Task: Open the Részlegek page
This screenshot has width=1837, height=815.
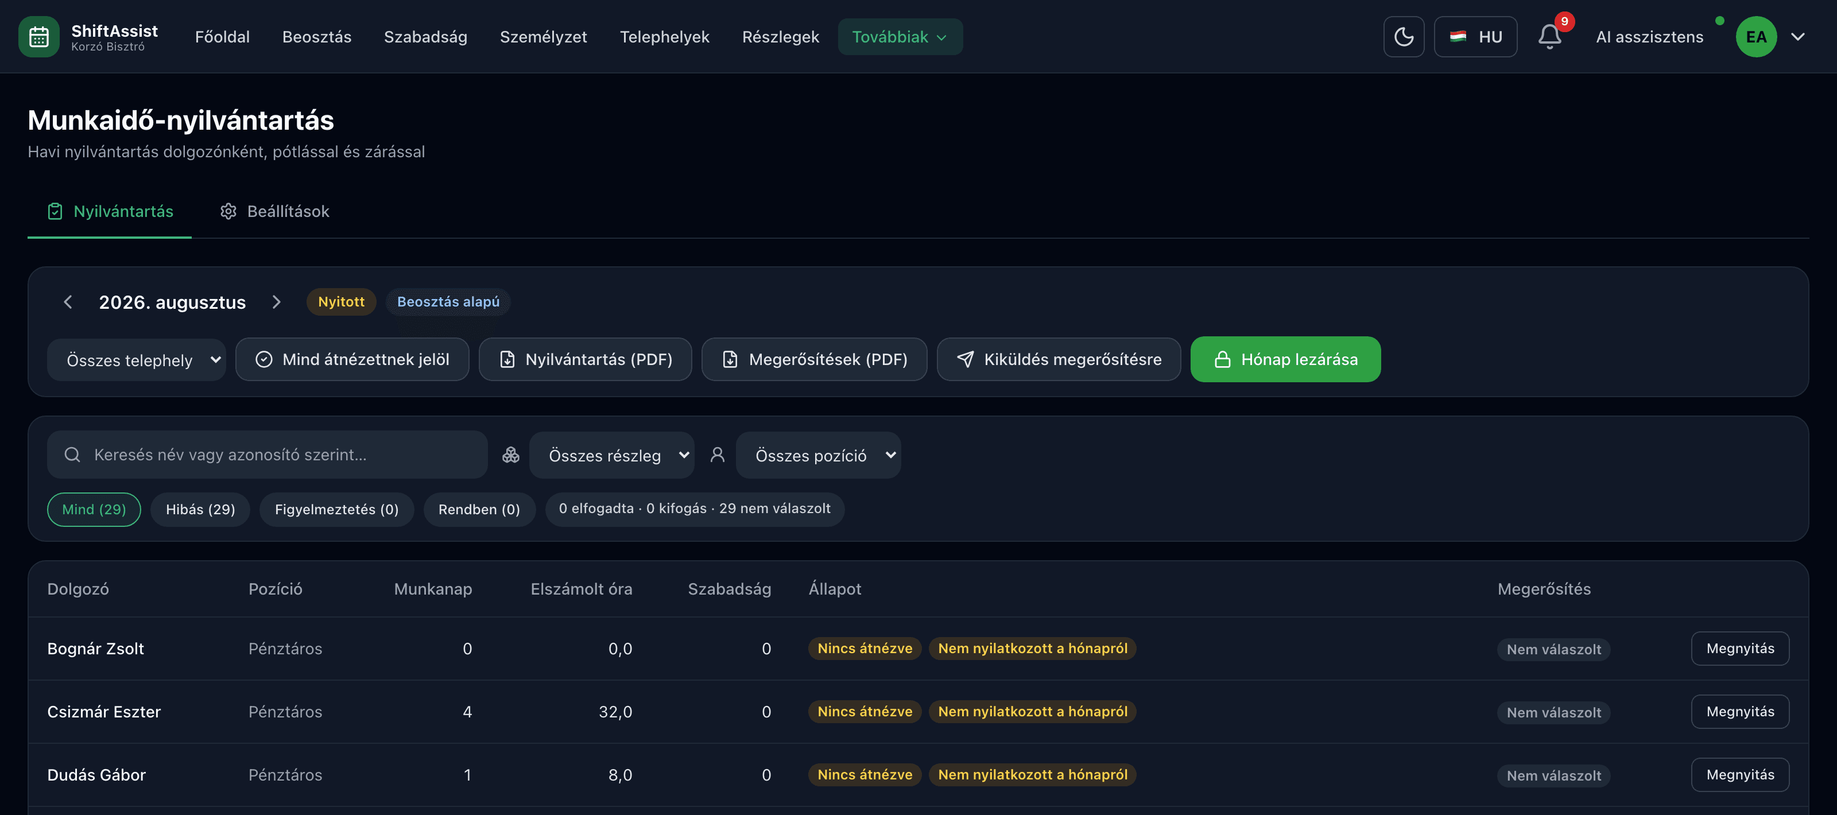Action: [780, 37]
